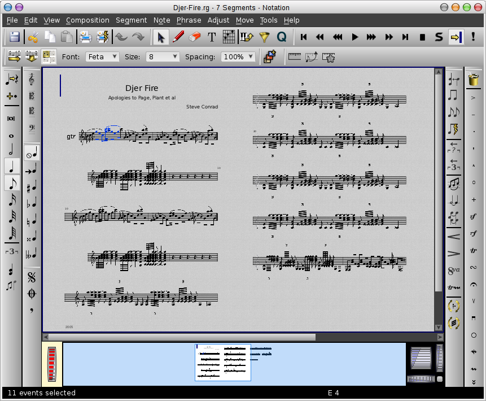Click the Quantize Q icon

[282, 37]
